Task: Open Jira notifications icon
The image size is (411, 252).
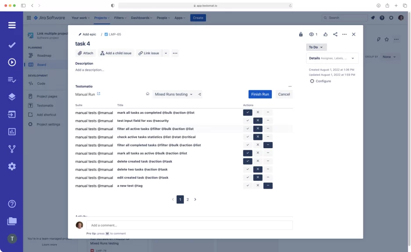Action: (x=373, y=18)
